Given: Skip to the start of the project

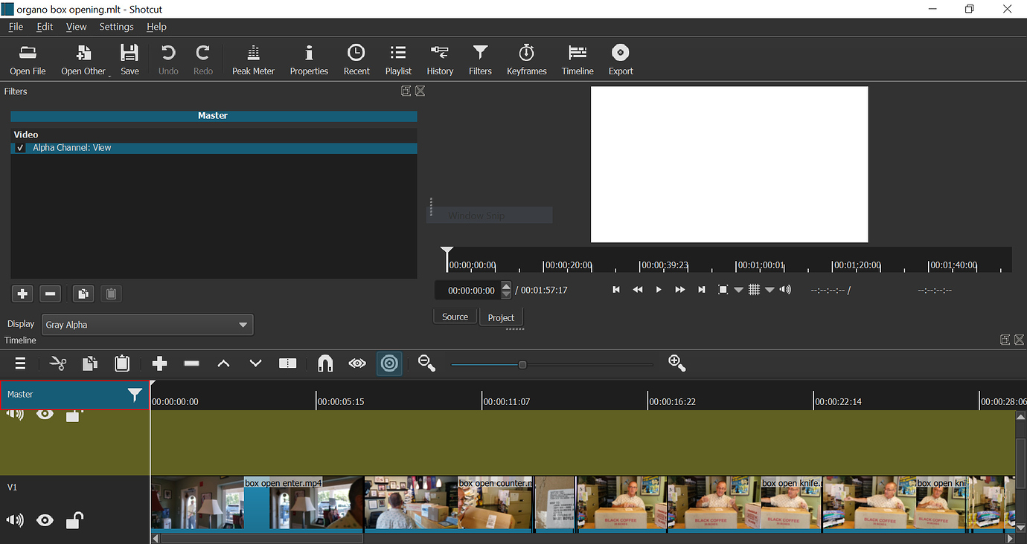Looking at the screenshot, I should coord(616,290).
